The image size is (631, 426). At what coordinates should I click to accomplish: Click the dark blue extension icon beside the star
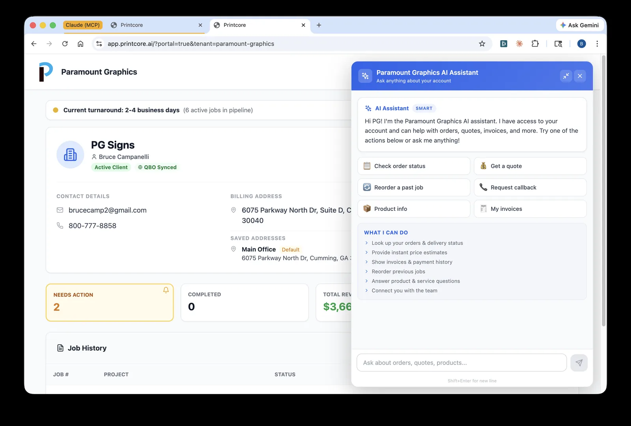point(504,44)
